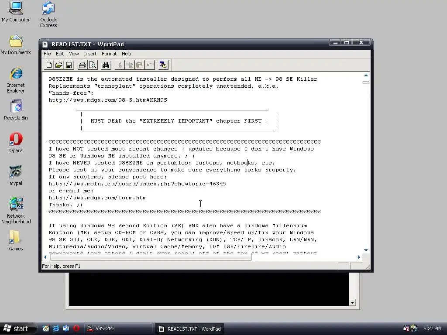This screenshot has width=447, height=335.
Task: Save the document with the floppy icon
Action: pos(69,65)
